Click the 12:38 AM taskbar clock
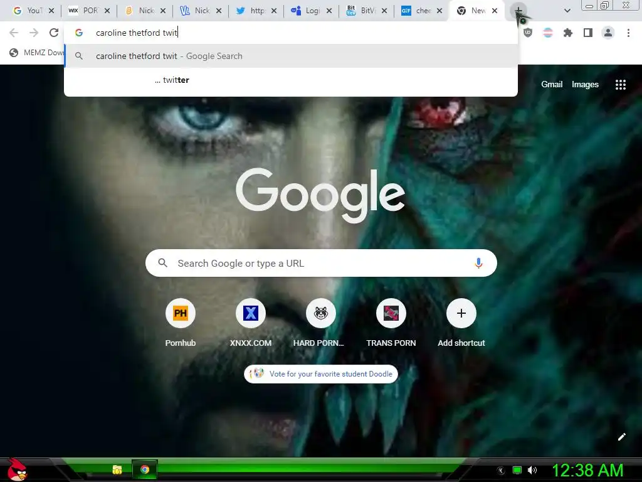This screenshot has height=482, width=642. 587,470
